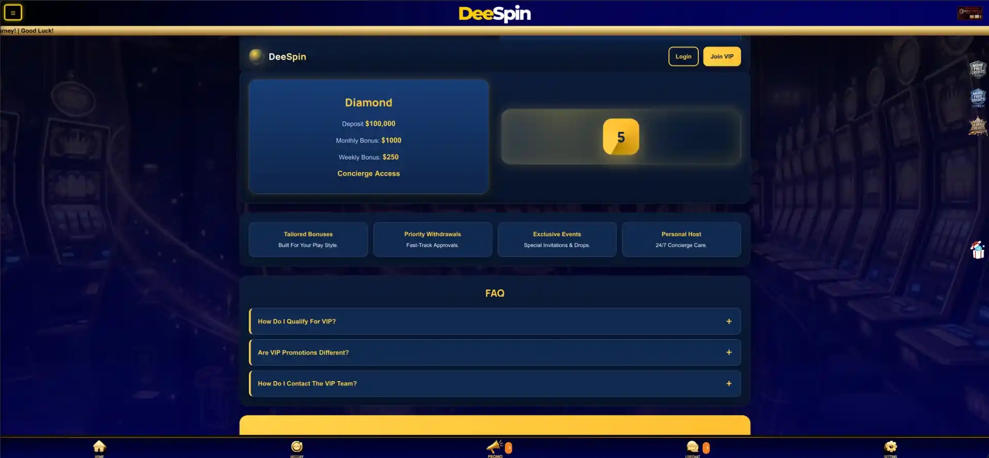Open the History section
This screenshot has width=989, height=458.
tap(297, 448)
